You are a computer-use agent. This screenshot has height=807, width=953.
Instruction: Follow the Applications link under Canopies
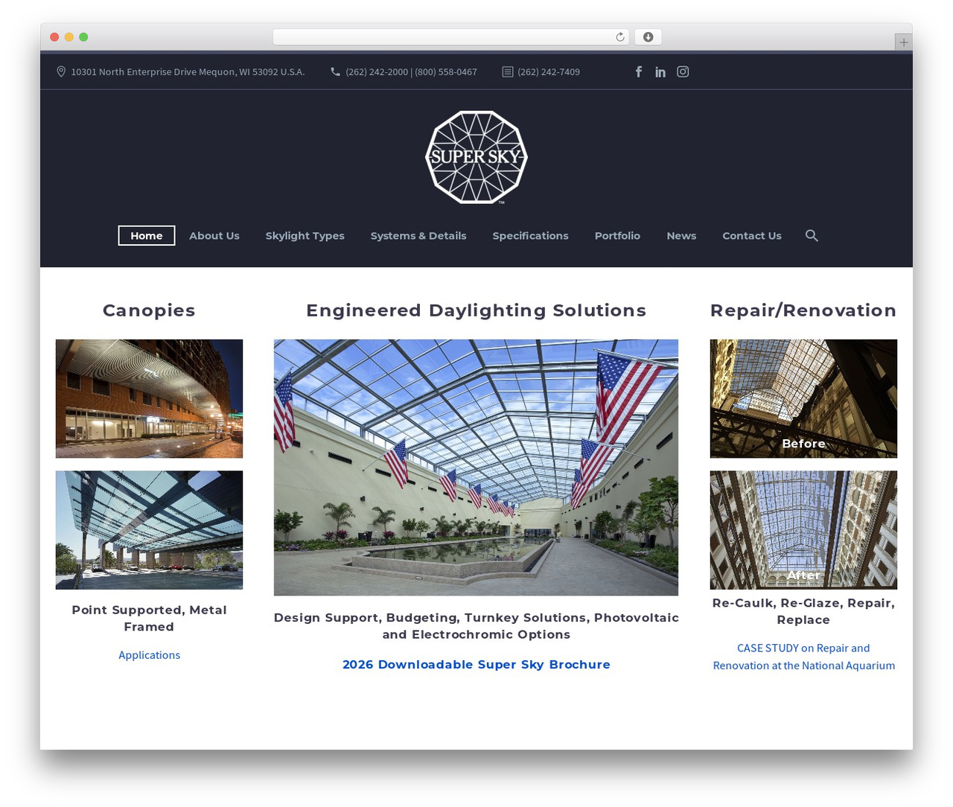149,655
